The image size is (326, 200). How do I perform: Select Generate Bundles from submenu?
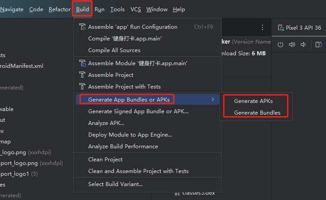coord(257,113)
